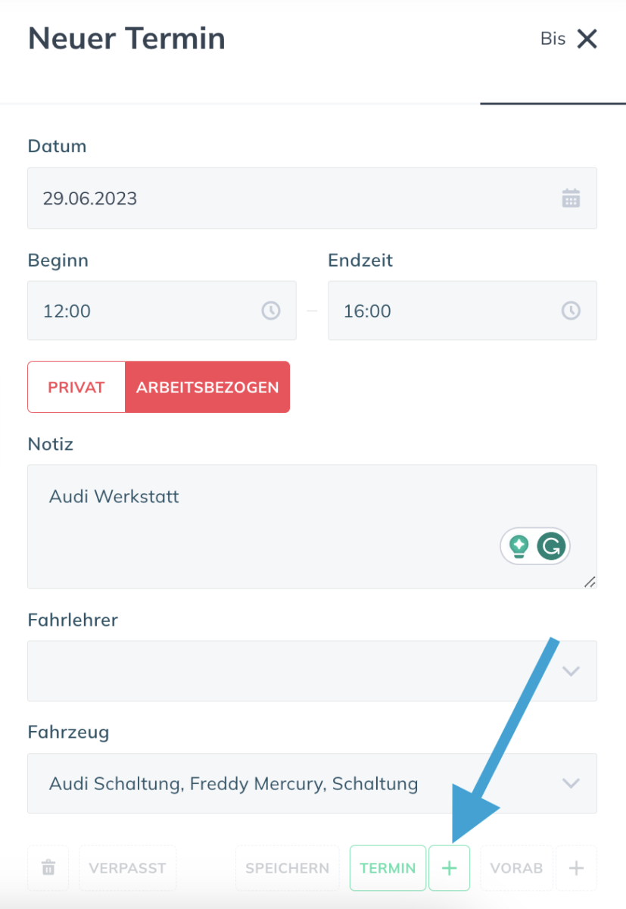This screenshot has width=626, height=909.
Task: Select the ARBEITSBEZOGEN option
Action: 207,387
